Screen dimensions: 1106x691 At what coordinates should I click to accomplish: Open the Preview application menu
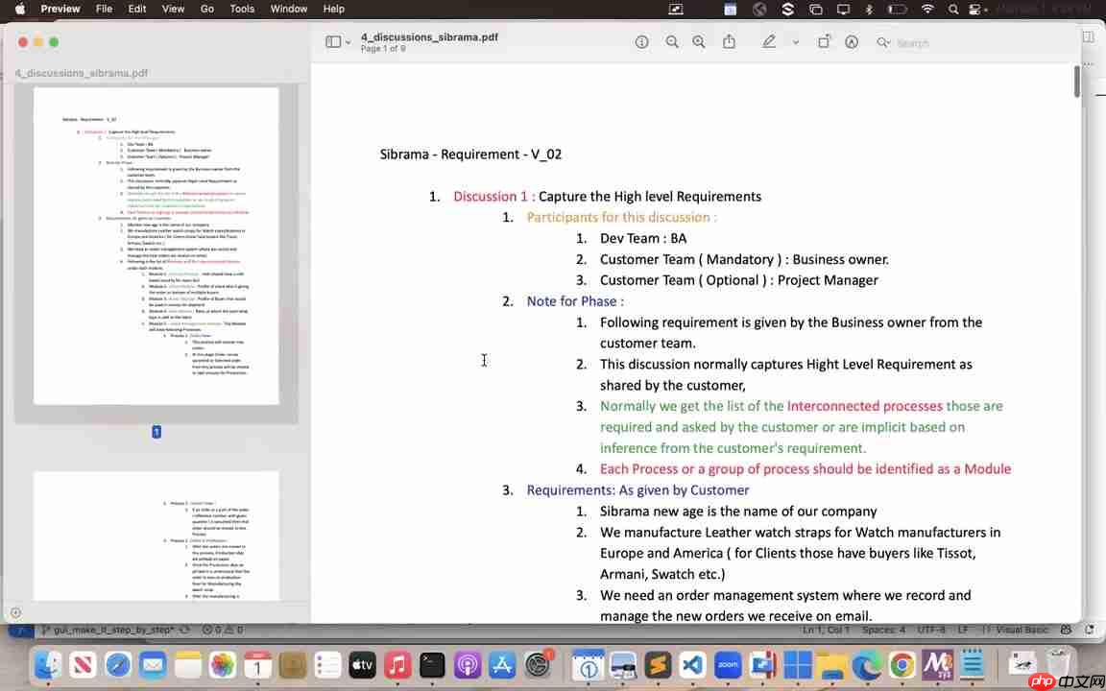[60, 10]
